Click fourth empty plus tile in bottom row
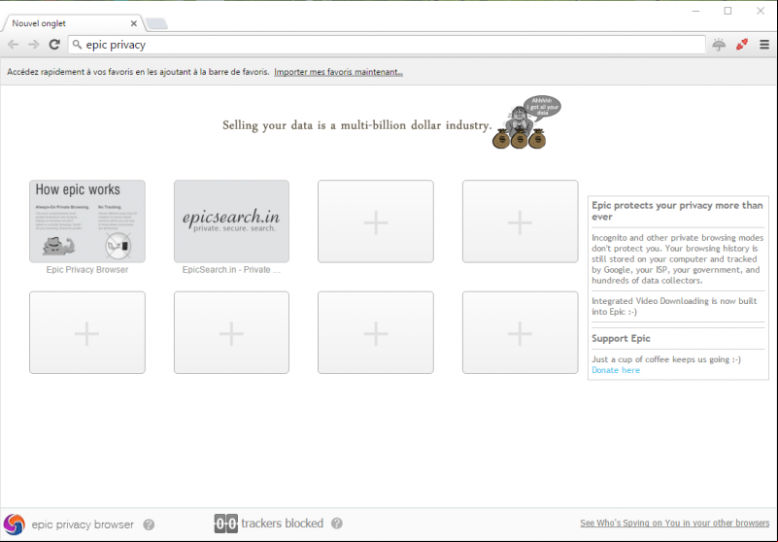The image size is (778, 542). 520,332
